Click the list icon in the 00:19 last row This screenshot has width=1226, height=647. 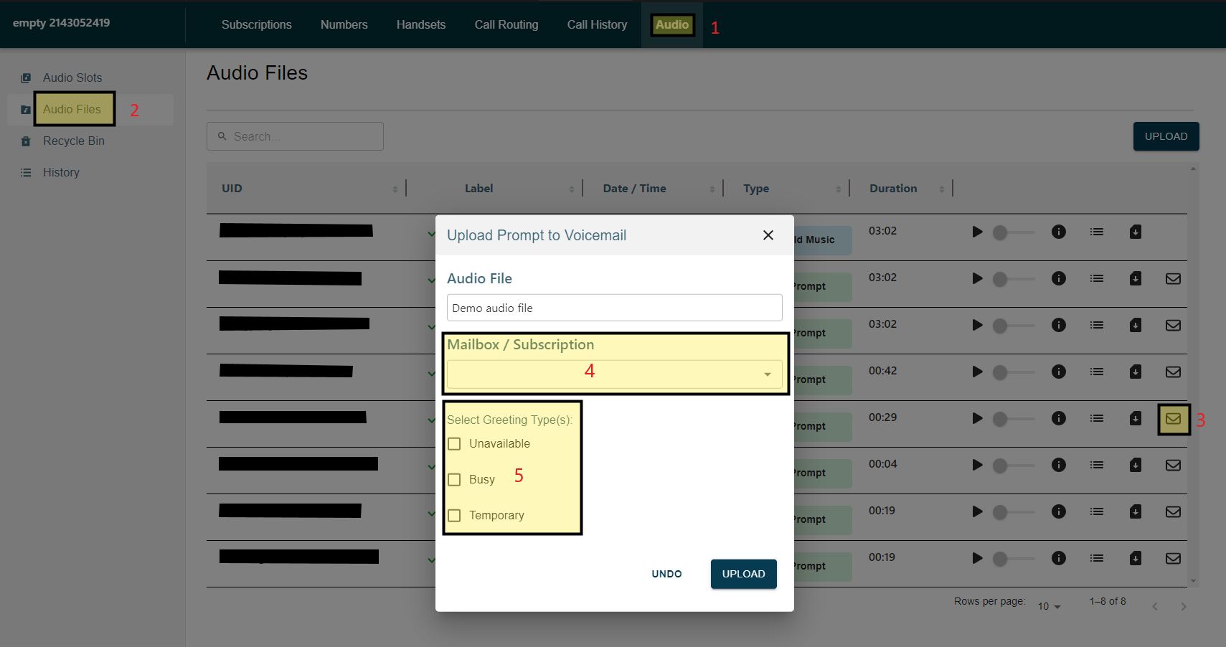1096,558
